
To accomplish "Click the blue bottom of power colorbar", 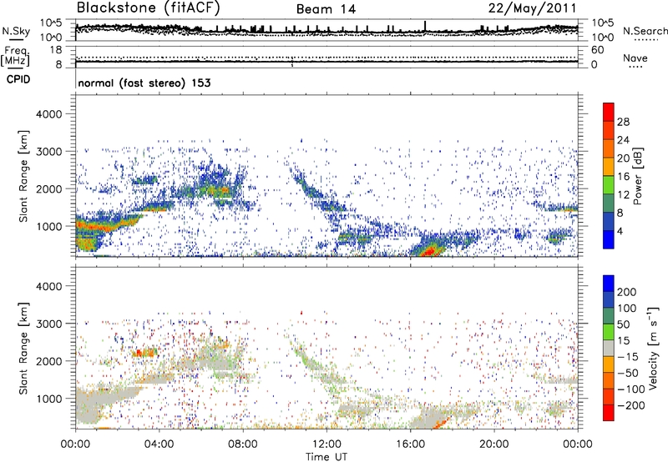I will tap(609, 239).
